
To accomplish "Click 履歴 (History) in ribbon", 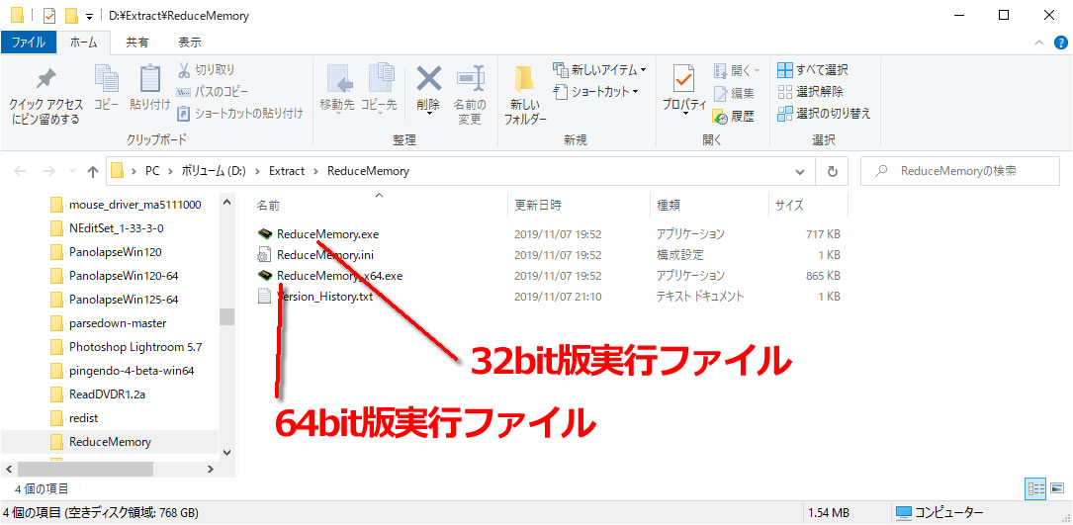I will point(734,117).
